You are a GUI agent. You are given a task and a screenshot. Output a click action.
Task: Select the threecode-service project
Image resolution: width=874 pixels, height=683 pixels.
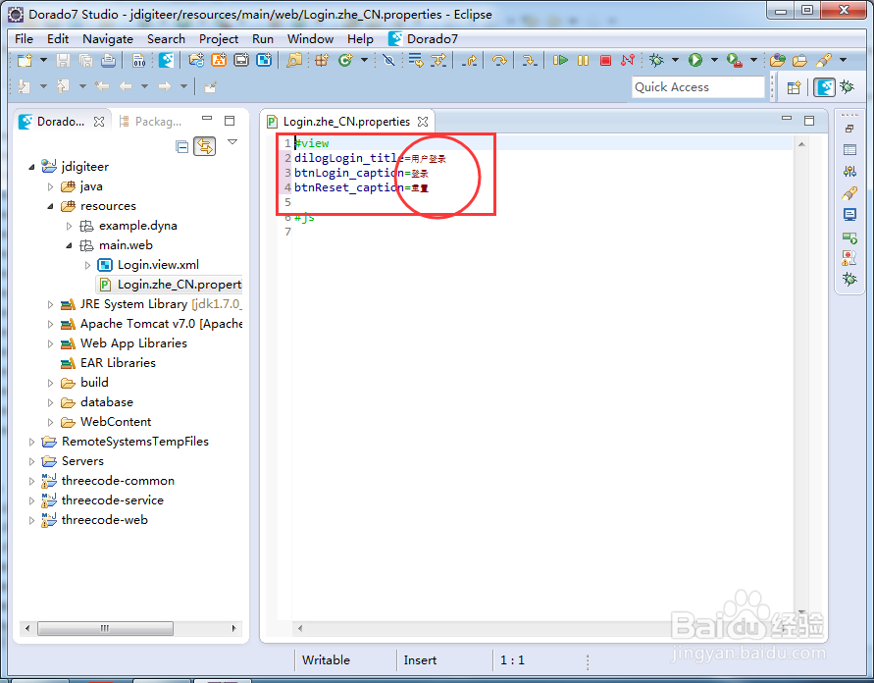103,500
